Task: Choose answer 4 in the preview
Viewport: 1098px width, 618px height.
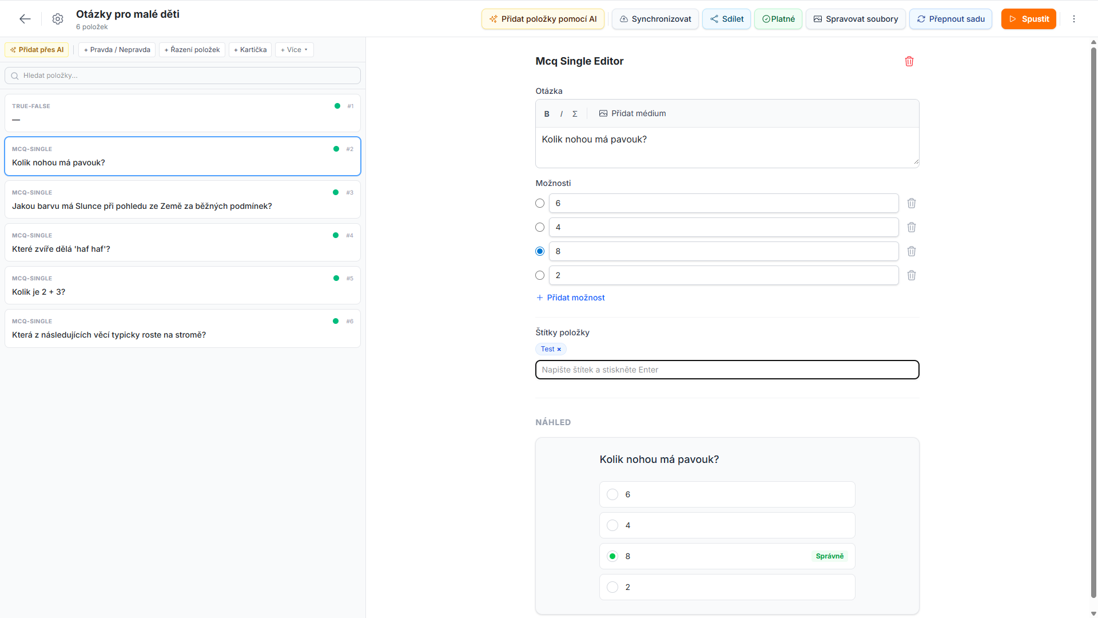Action: [x=727, y=525]
